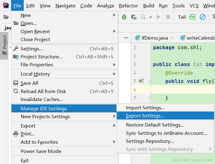Open the Build menu

[x=149, y=6]
